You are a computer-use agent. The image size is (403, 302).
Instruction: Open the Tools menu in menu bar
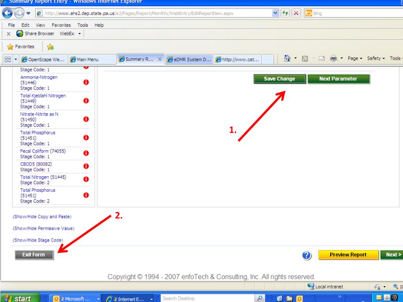point(83,25)
